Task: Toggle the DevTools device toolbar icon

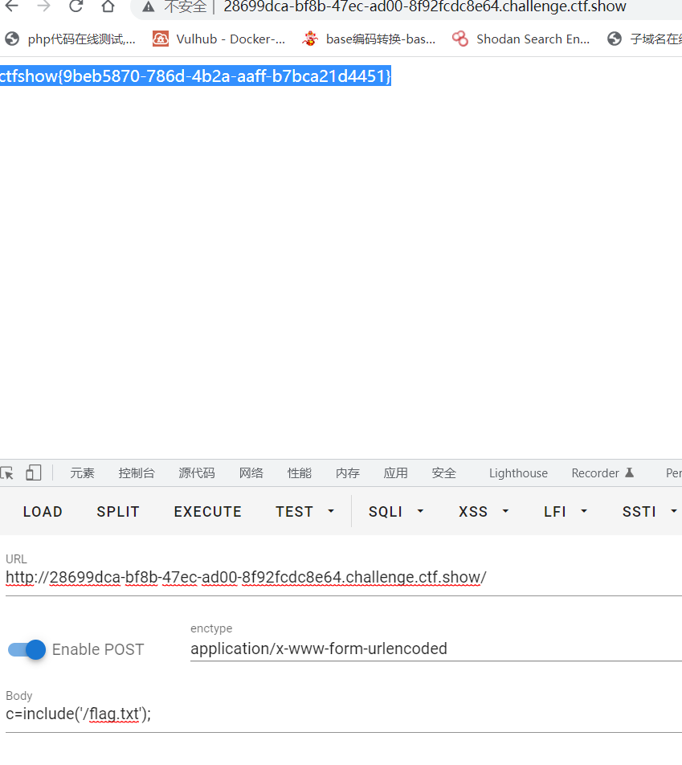Action: 33,472
